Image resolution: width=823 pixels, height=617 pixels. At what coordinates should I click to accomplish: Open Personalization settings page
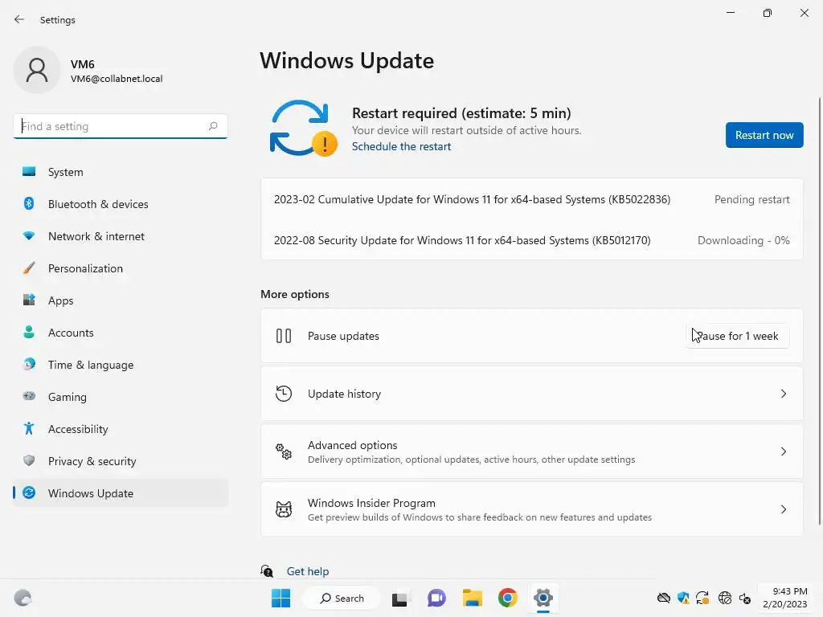(121, 268)
